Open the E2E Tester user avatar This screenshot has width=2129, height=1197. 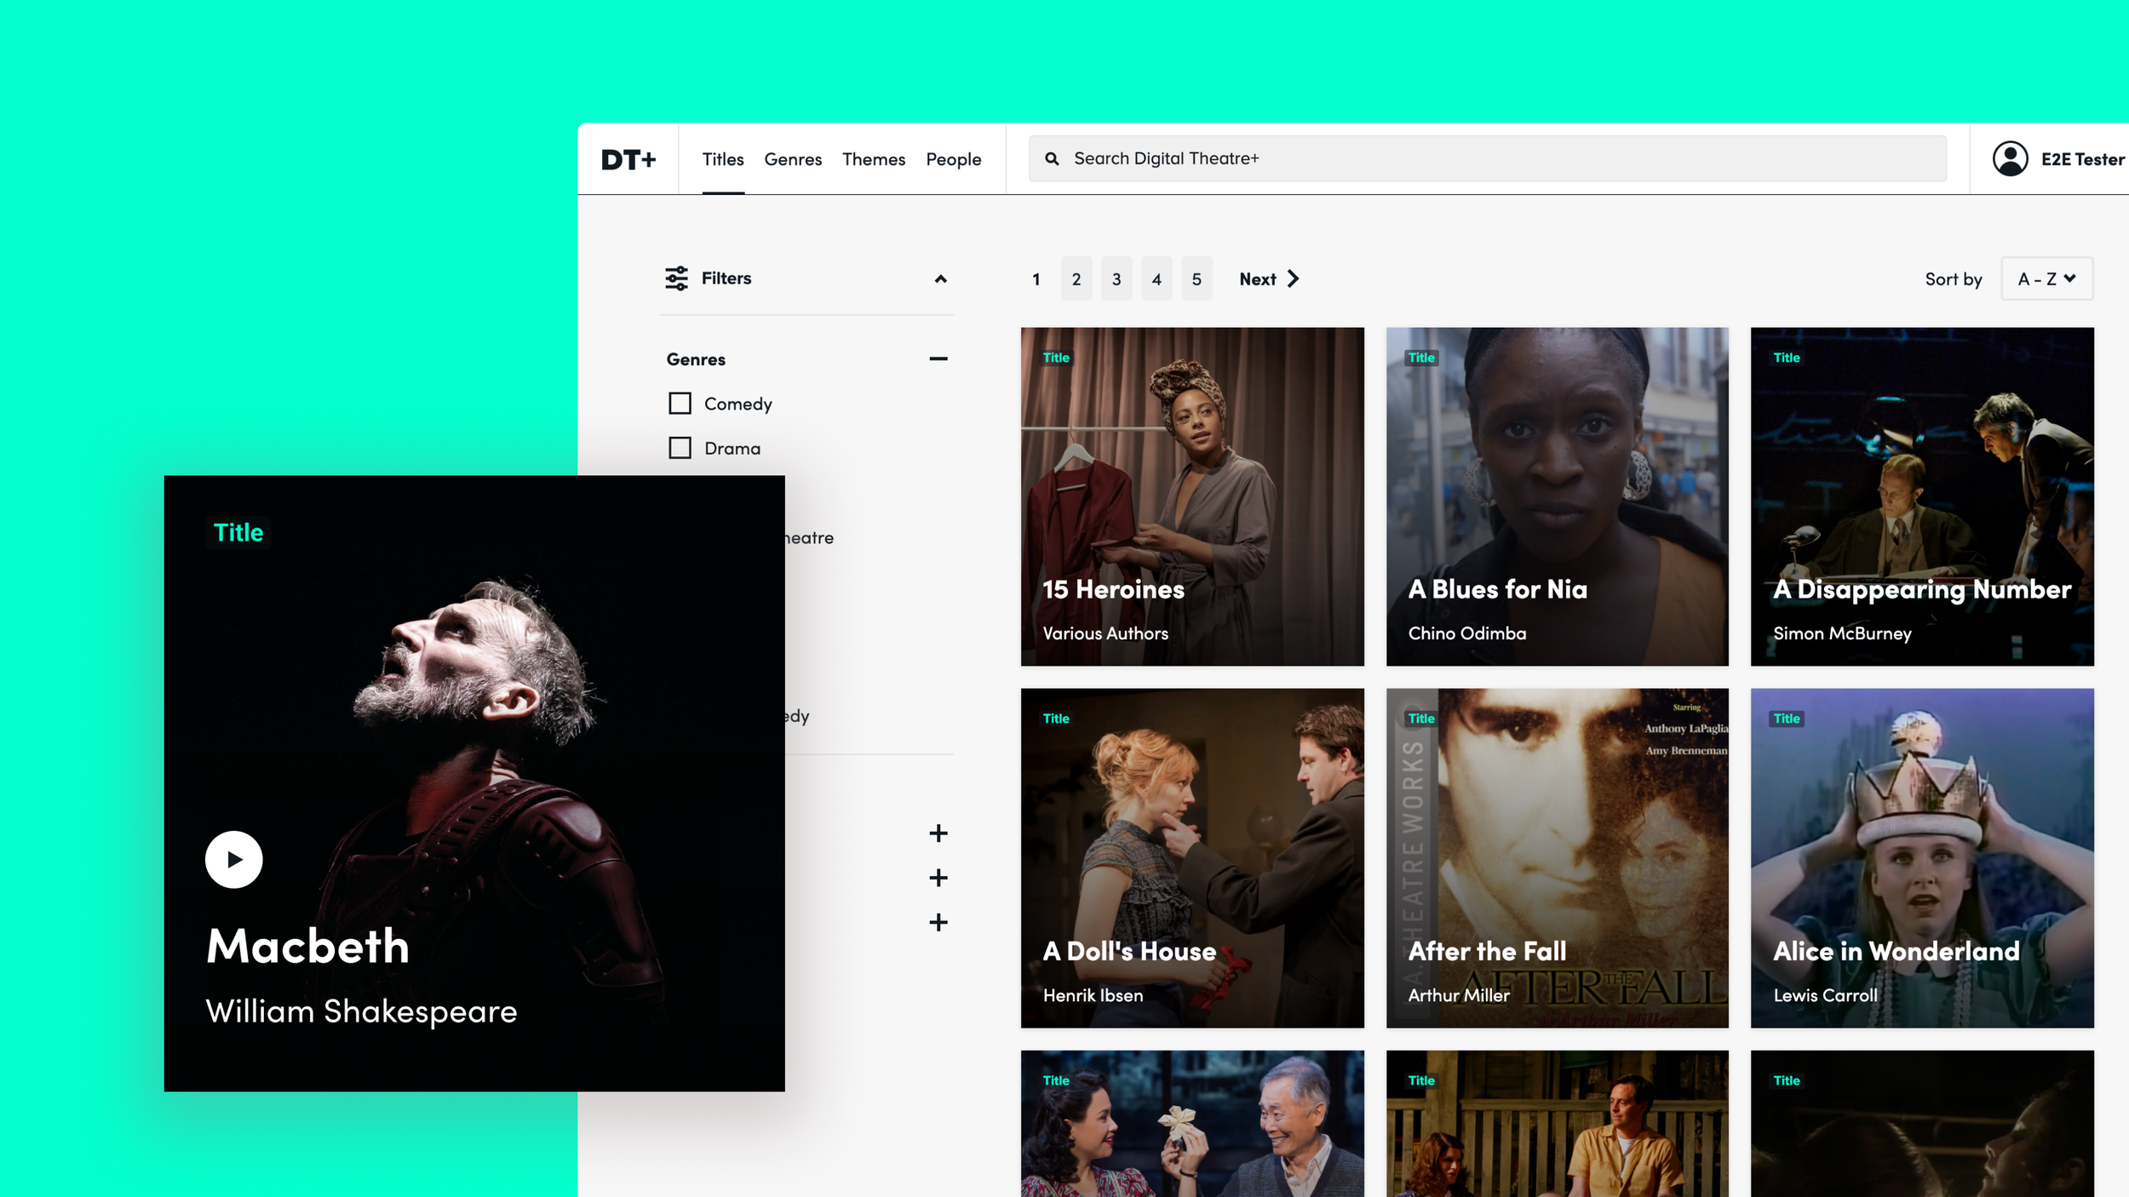[2010, 158]
